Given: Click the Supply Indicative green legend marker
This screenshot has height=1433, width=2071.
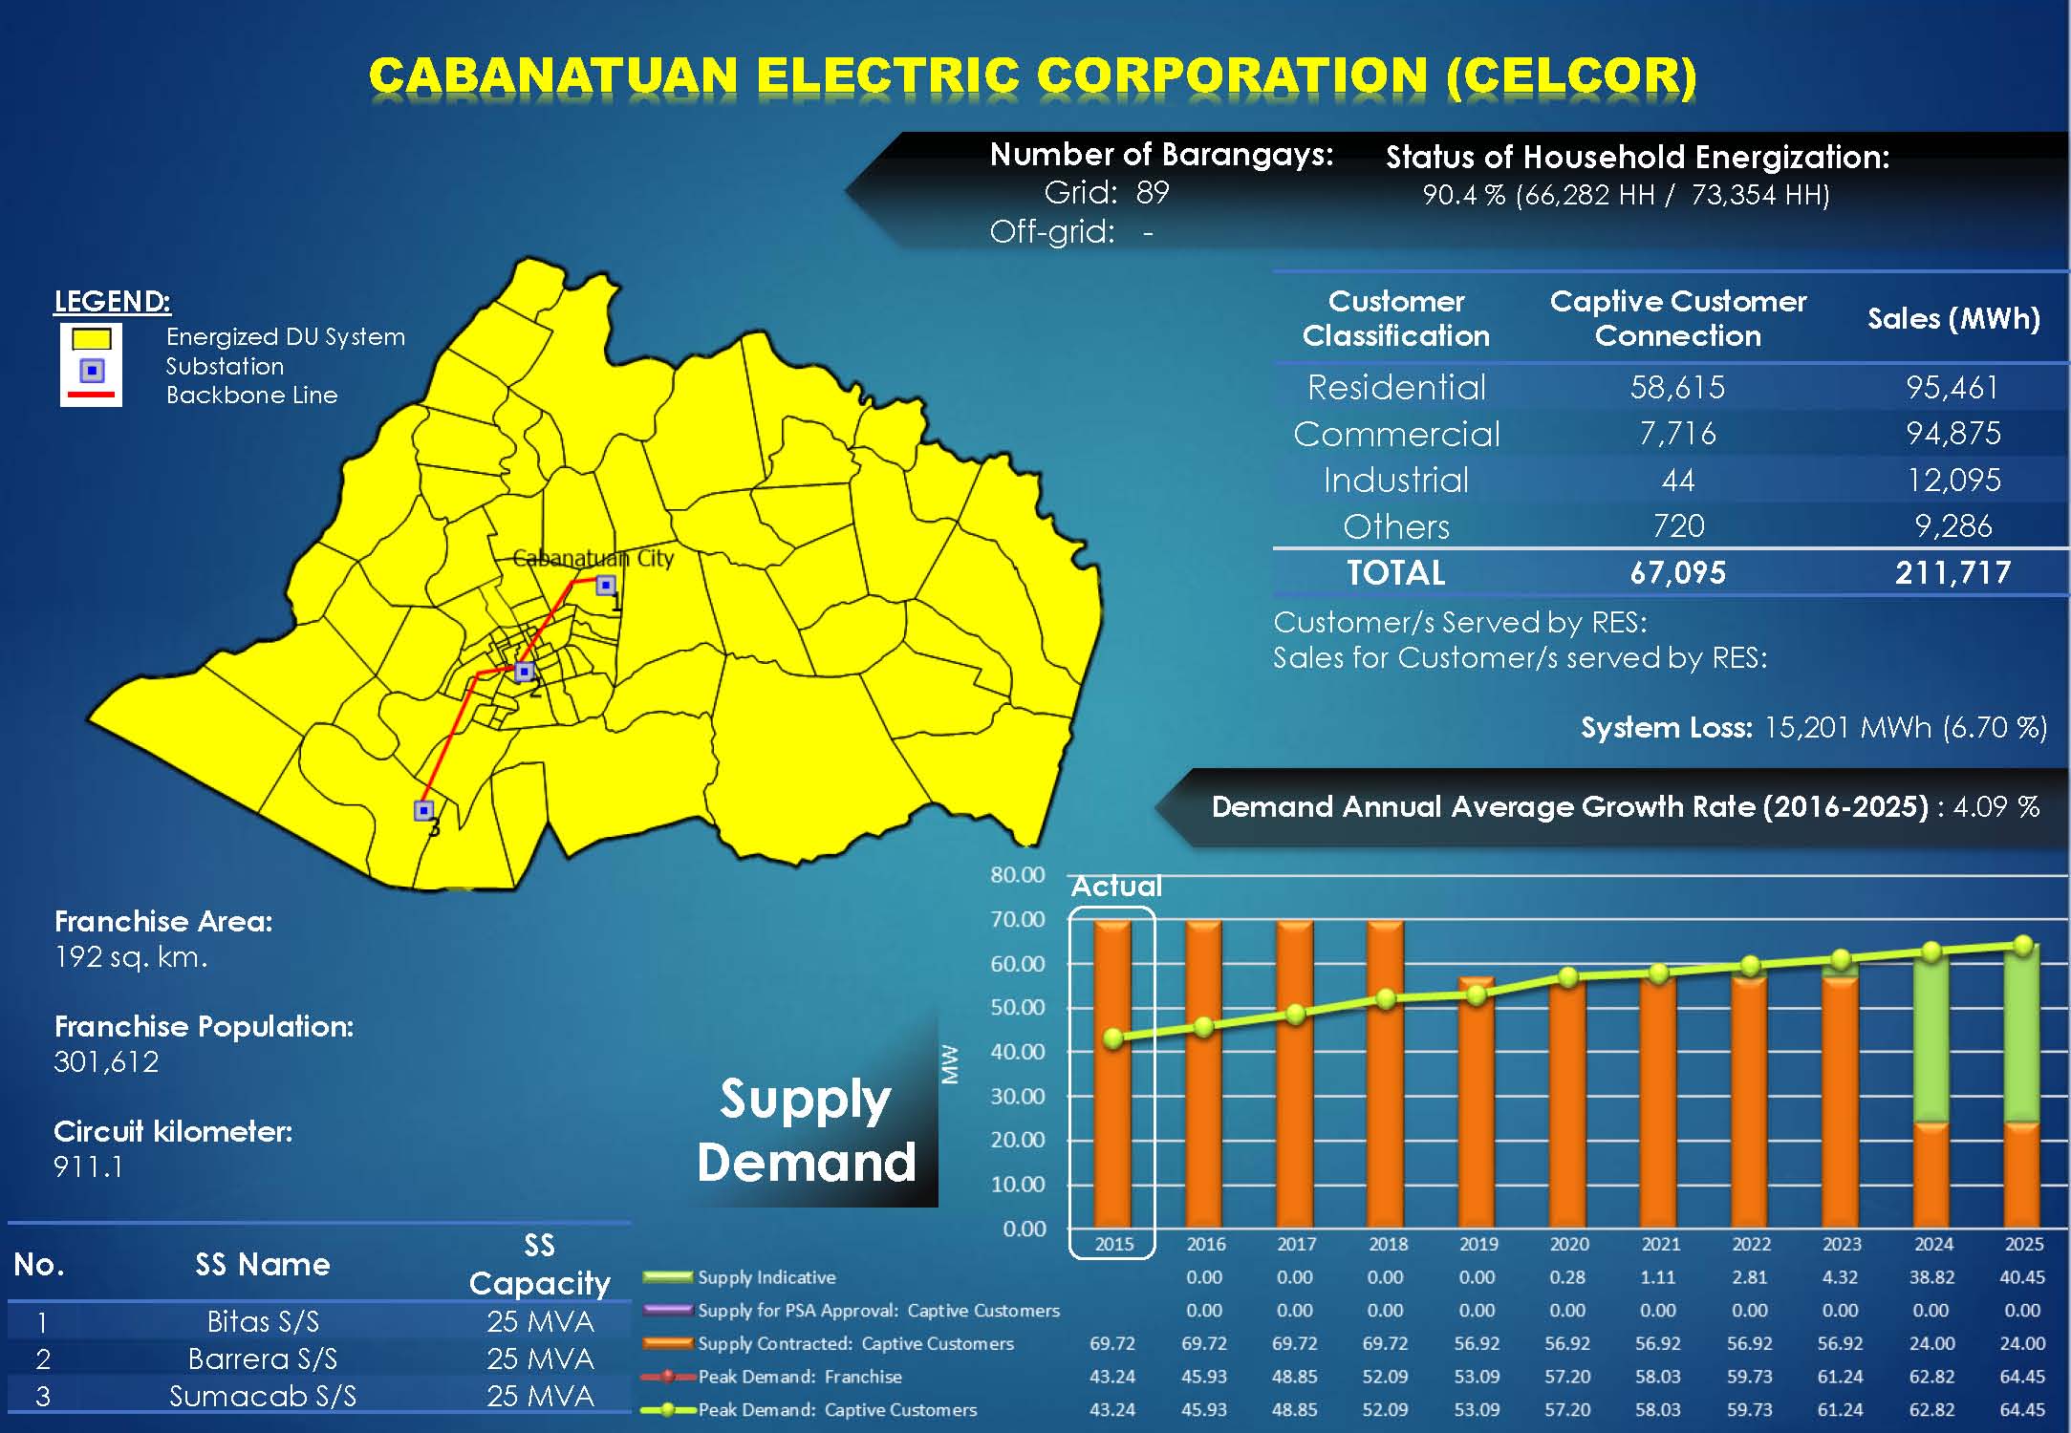Looking at the screenshot, I should (667, 1277).
